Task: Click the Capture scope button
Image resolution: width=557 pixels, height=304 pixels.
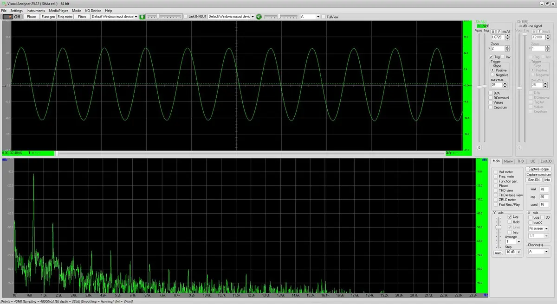Action: pyautogui.click(x=538, y=169)
